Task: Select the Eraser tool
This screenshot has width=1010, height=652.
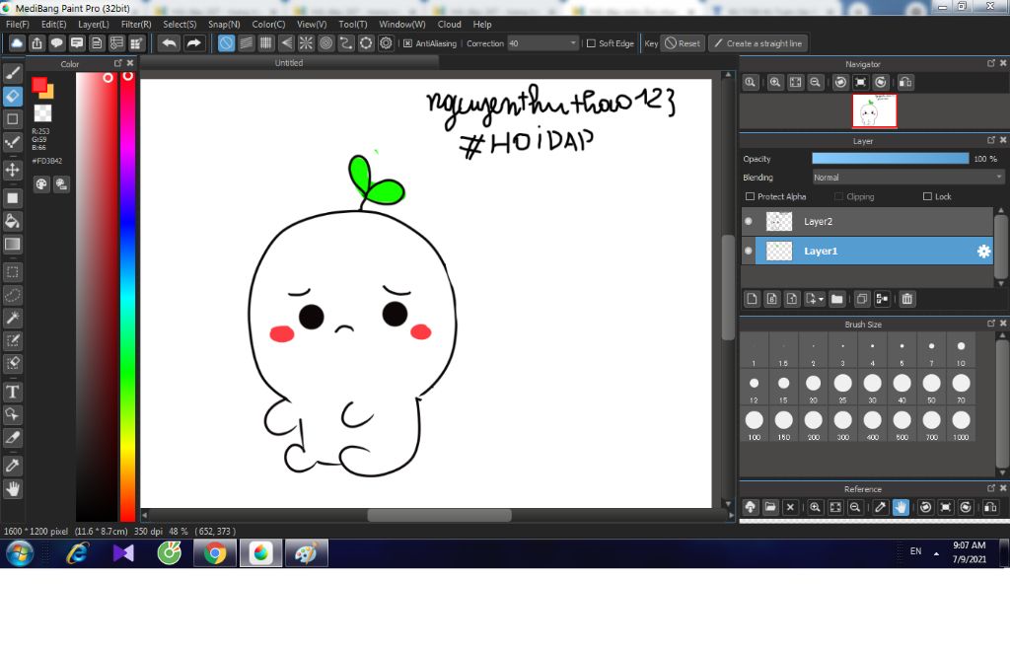Action: [x=12, y=96]
